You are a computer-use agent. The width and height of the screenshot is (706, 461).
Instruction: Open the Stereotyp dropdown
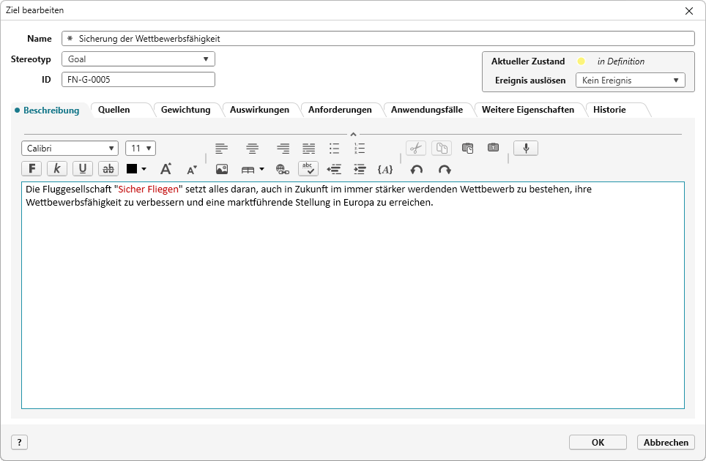coord(138,59)
